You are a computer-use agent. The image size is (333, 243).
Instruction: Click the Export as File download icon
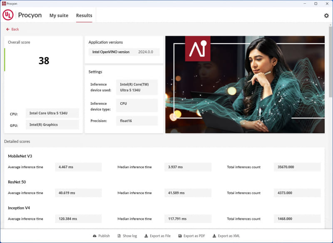click(x=147, y=236)
